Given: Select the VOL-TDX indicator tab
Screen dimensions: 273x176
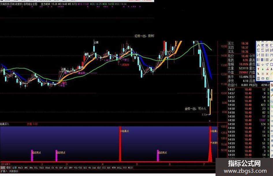Looking at the screenshot, I should pos(78,168).
